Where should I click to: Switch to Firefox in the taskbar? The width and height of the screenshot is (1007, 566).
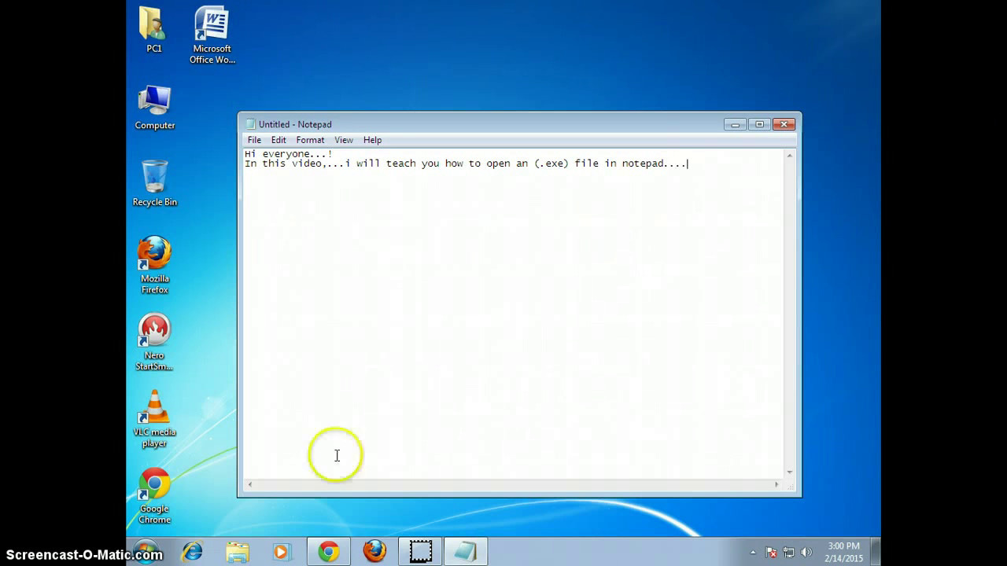[x=374, y=552]
